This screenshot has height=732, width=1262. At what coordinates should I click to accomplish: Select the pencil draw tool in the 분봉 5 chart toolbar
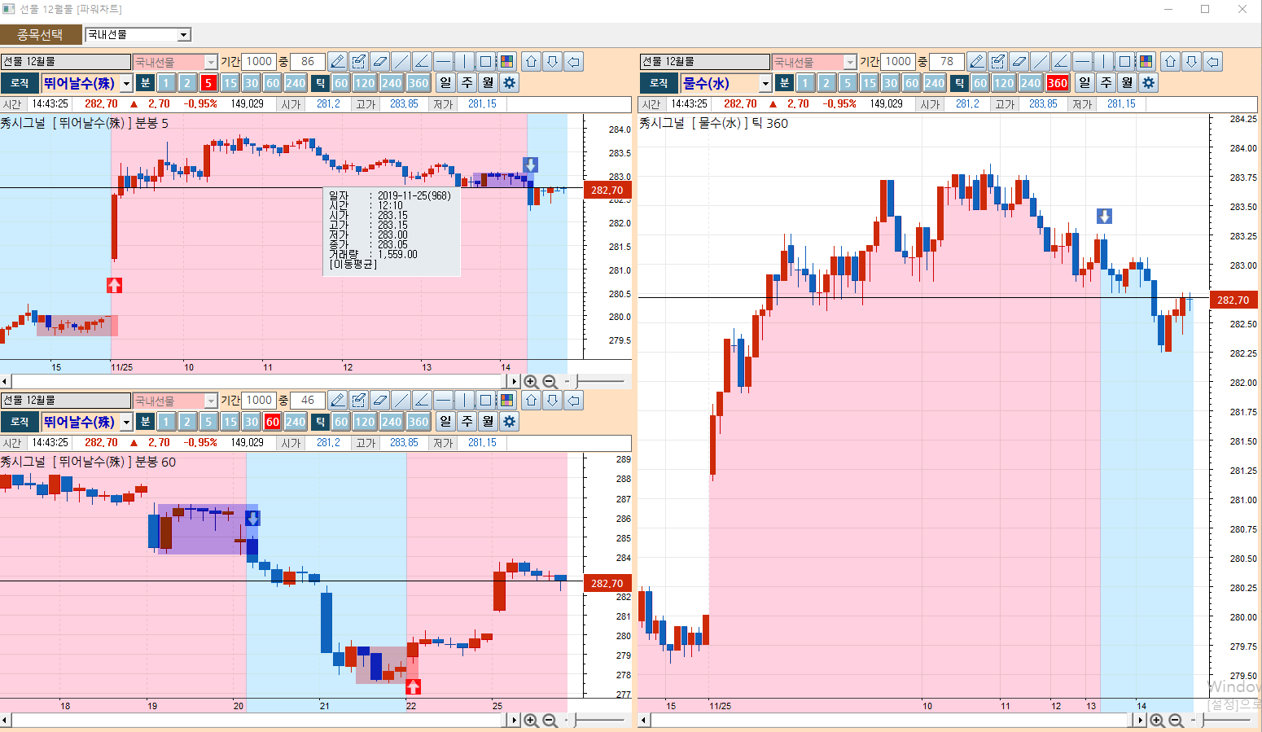[337, 62]
